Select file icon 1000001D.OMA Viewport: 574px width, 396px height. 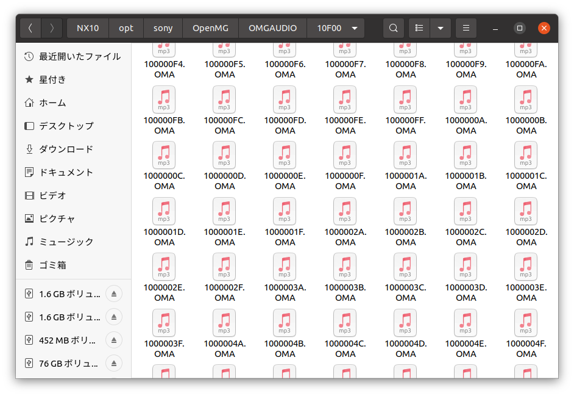pos(164,211)
